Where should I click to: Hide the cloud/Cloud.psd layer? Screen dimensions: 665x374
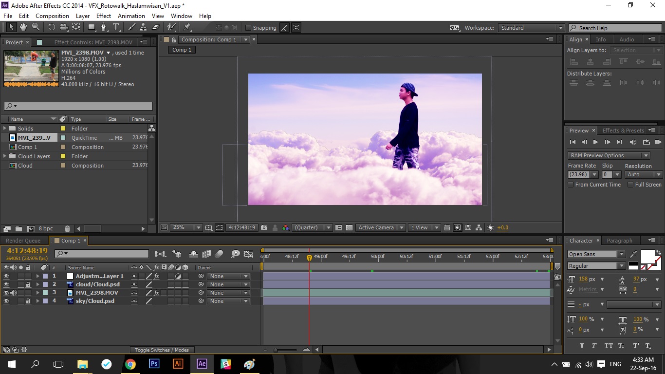6,284
